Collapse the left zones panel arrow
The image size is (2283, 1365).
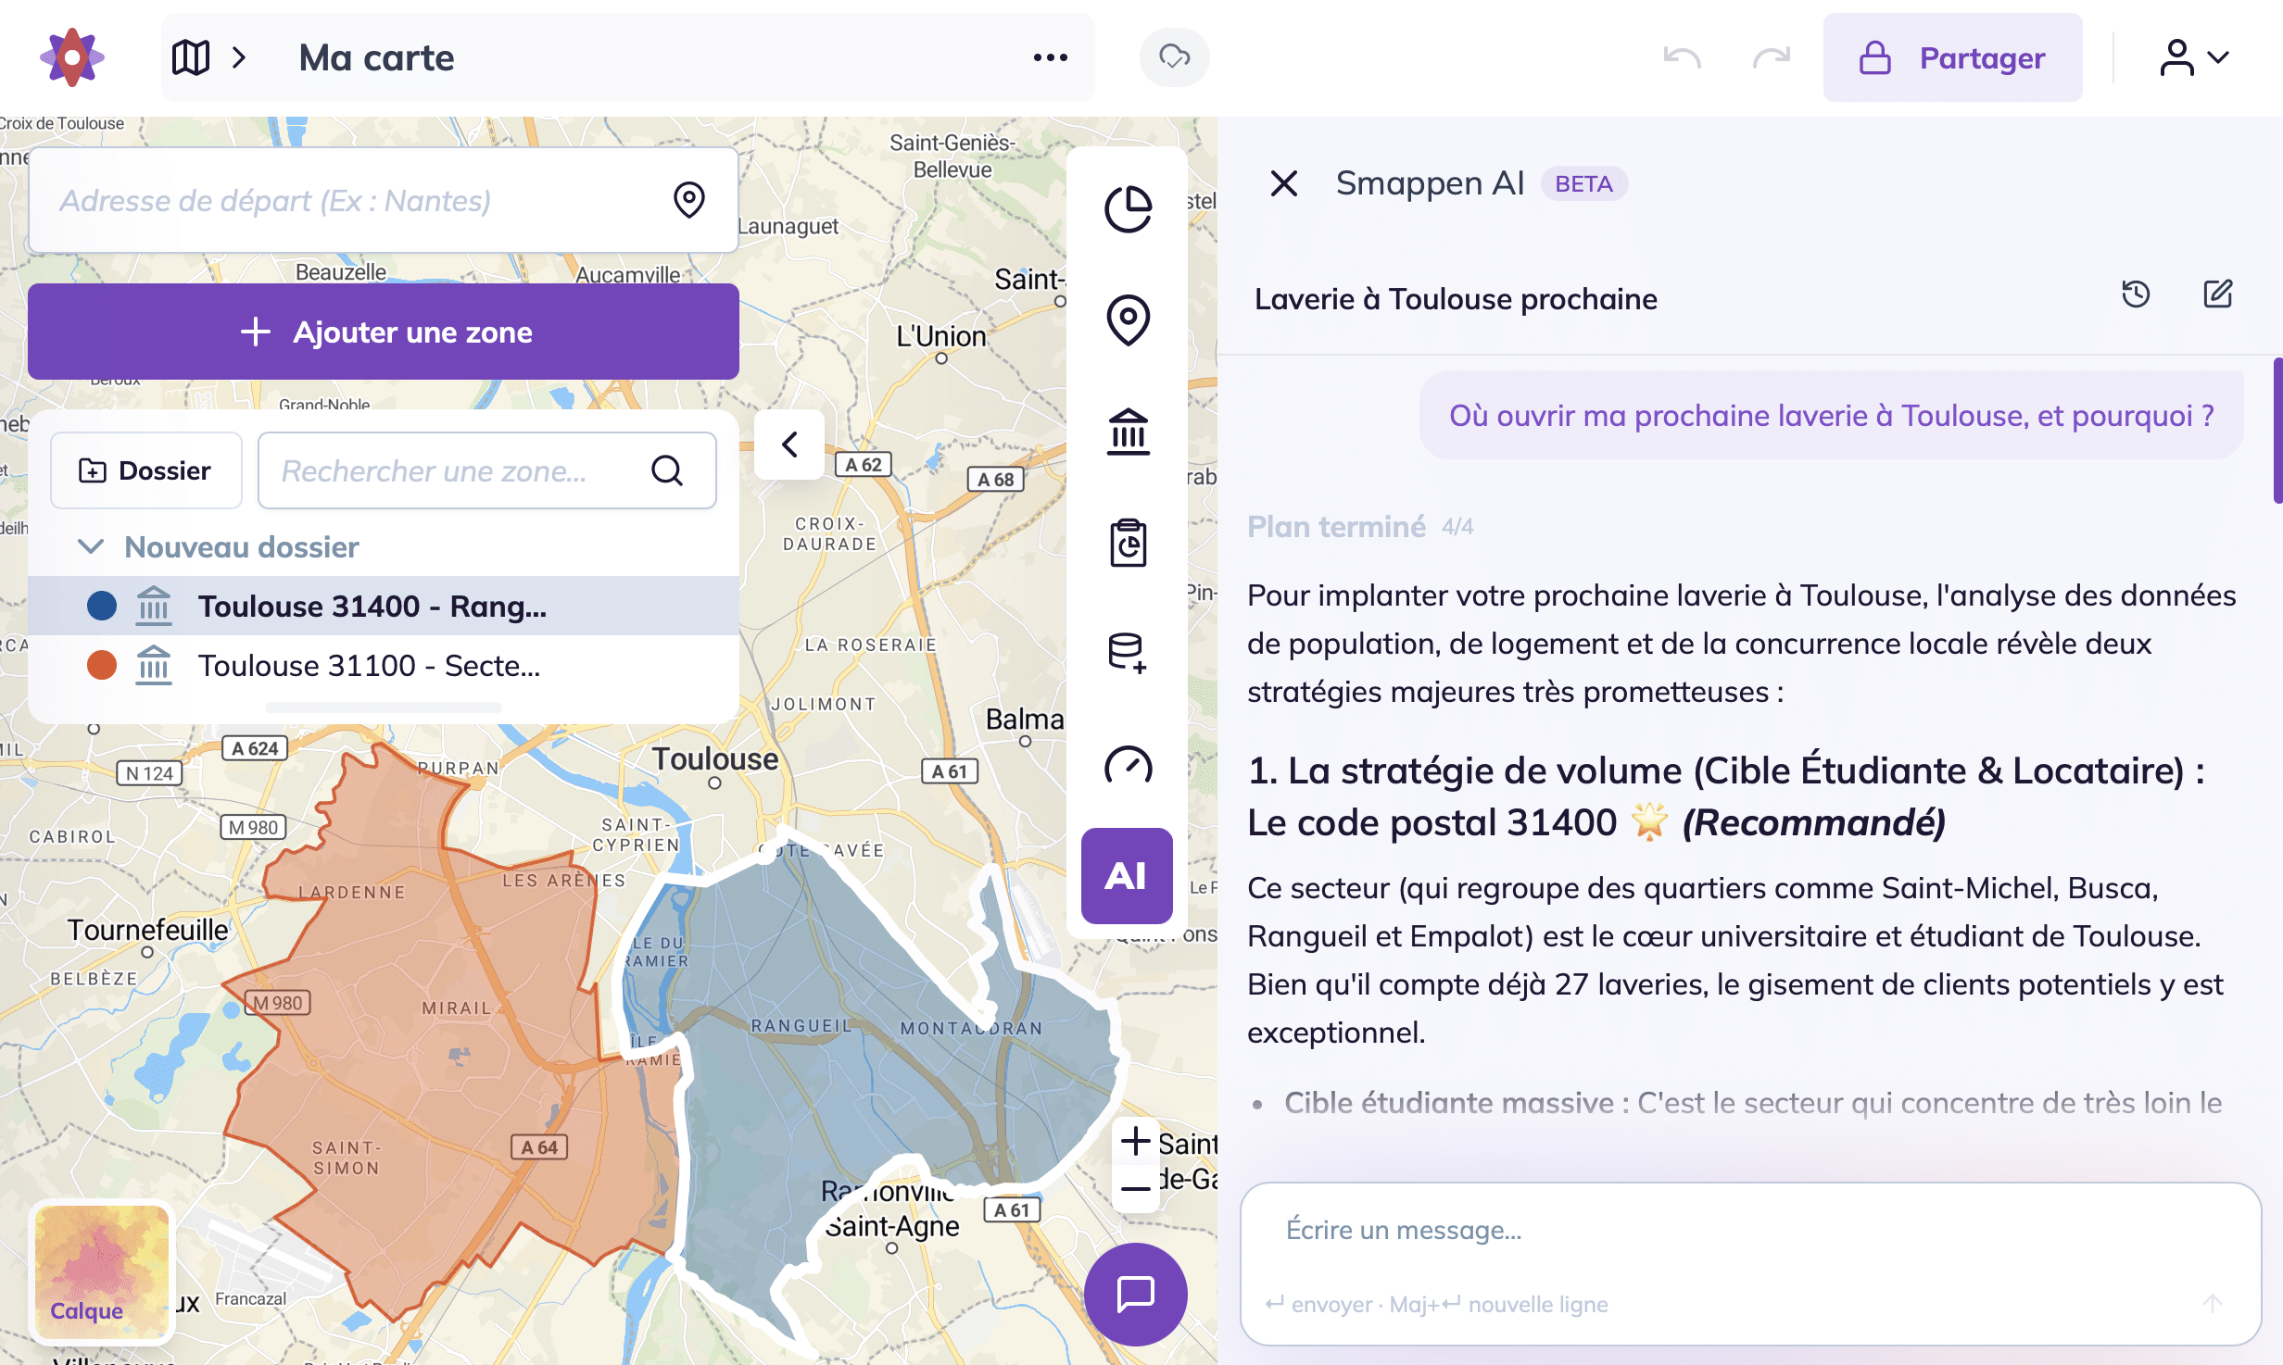coord(789,445)
